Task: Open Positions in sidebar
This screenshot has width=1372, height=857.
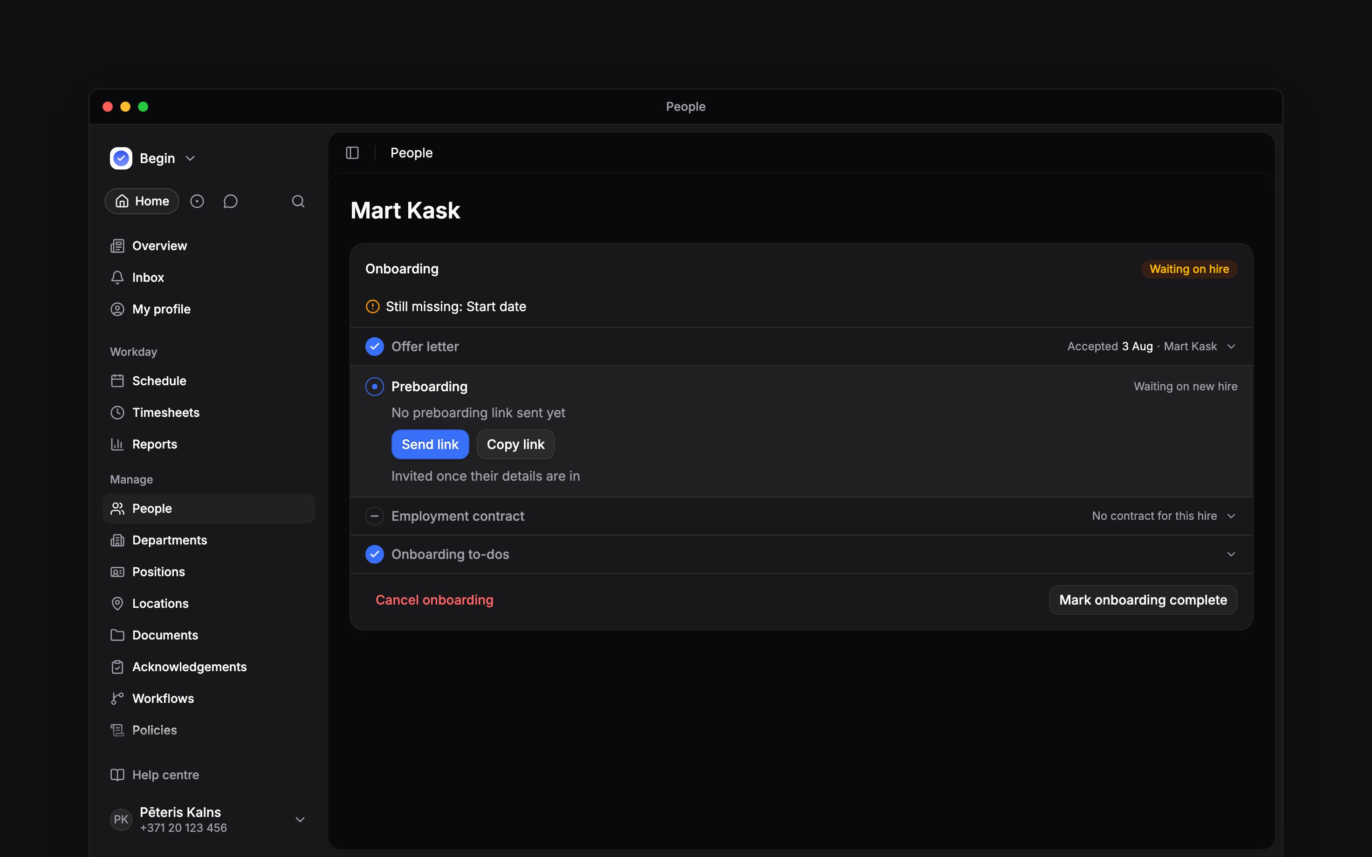Action: pyautogui.click(x=209, y=572)
